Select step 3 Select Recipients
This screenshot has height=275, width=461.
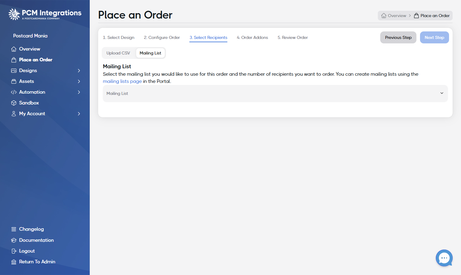tap(208, 37)
